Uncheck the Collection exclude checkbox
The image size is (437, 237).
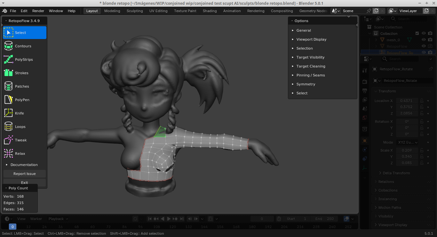pos(417,34)
